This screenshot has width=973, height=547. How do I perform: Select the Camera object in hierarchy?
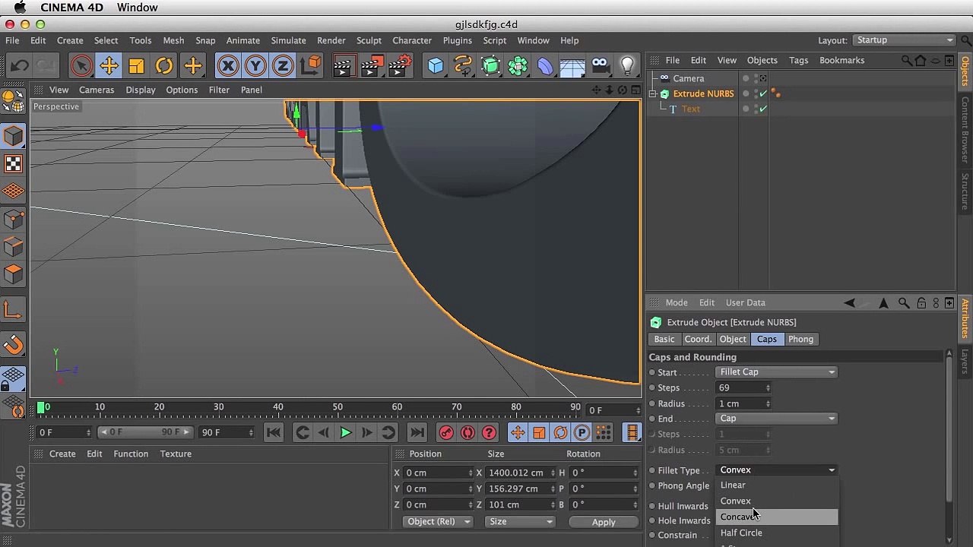689,78
